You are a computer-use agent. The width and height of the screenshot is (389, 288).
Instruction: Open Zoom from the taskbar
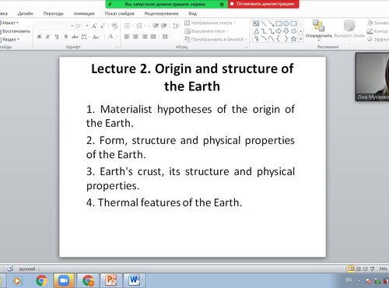click(x=63, y=280)
